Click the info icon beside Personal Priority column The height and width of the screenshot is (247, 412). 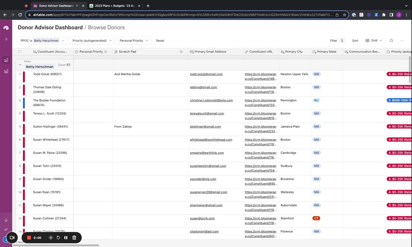(106, 52)
